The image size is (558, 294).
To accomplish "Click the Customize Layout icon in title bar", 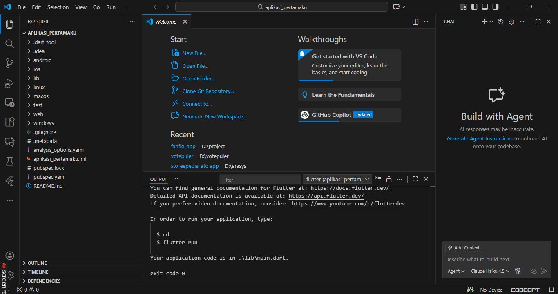I will 464,7.
